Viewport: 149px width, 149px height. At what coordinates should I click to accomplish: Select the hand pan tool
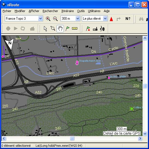pos(60,29)
